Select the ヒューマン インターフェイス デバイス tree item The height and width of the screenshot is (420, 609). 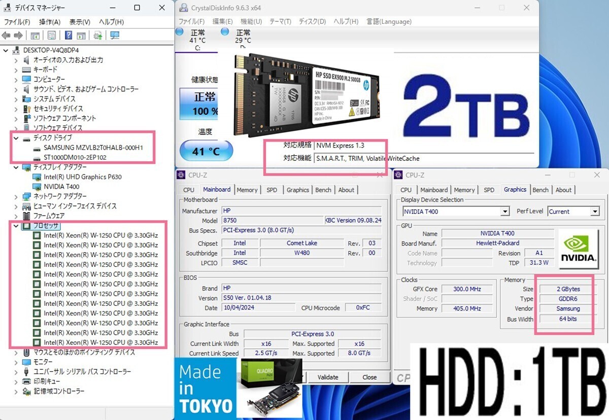click(75, 206)
